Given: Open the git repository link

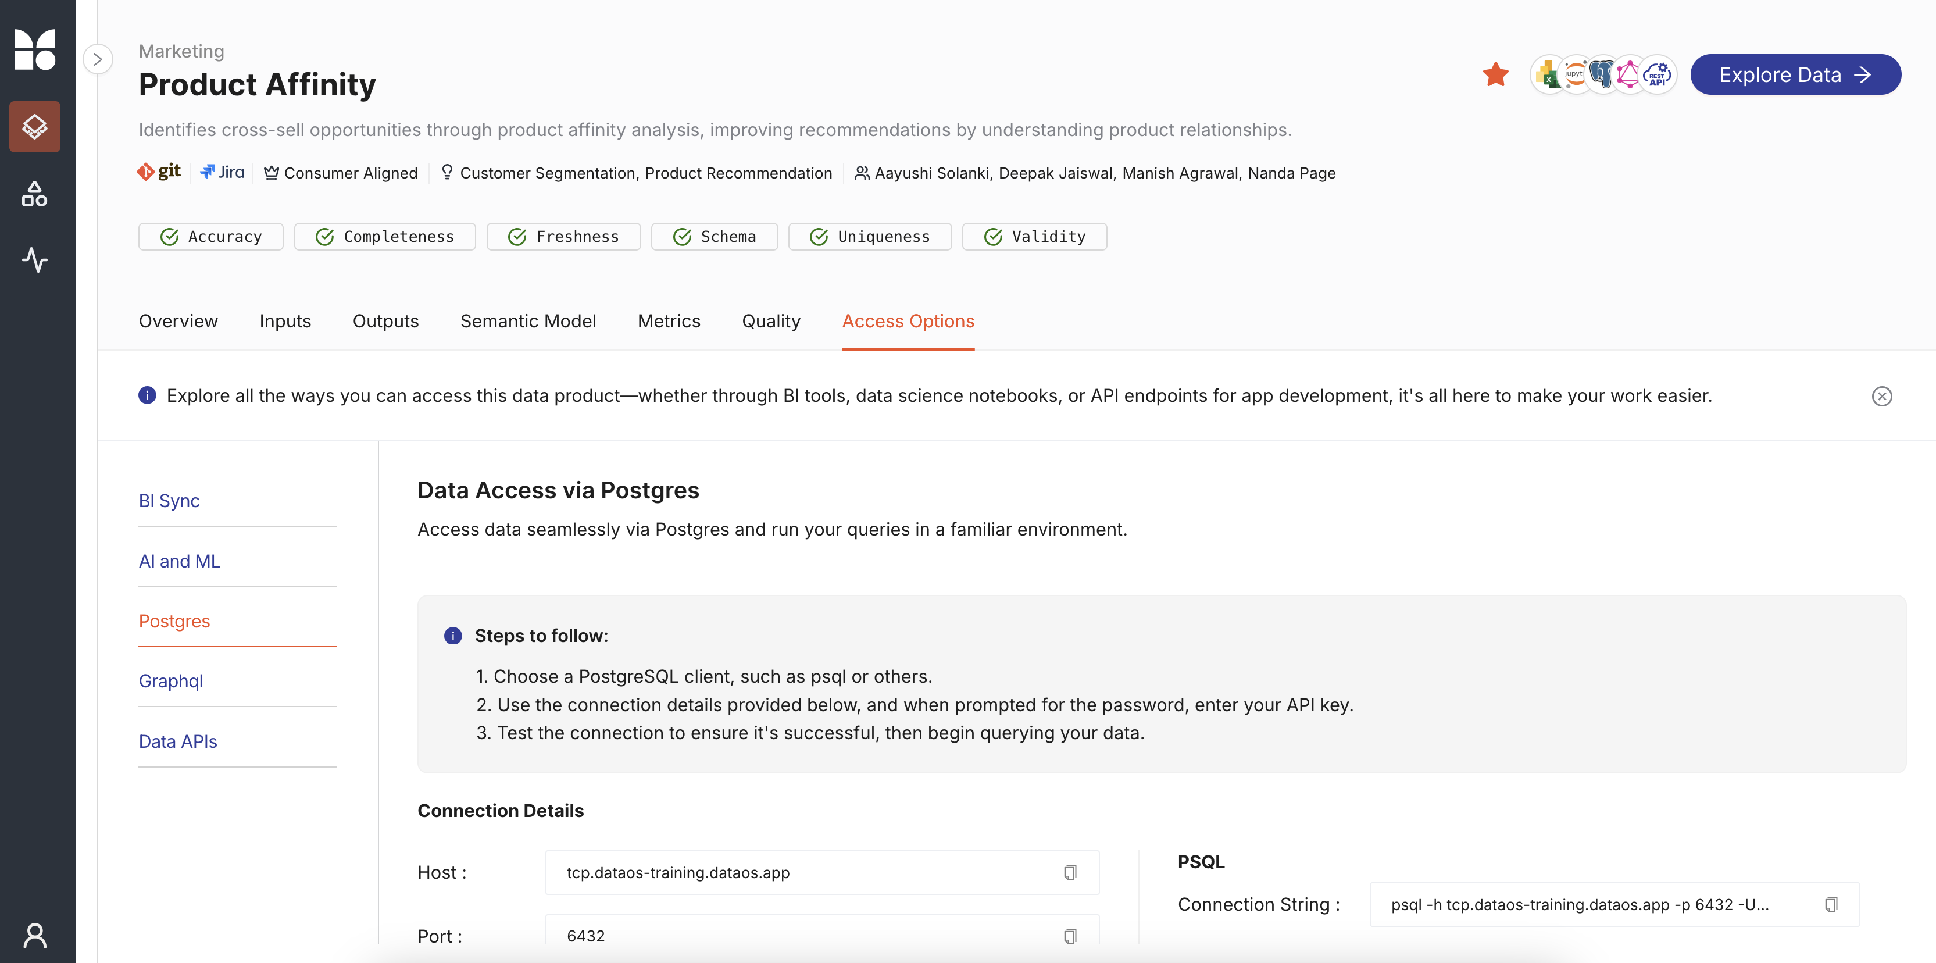Looking at the screenshot, I should (159, 172).
